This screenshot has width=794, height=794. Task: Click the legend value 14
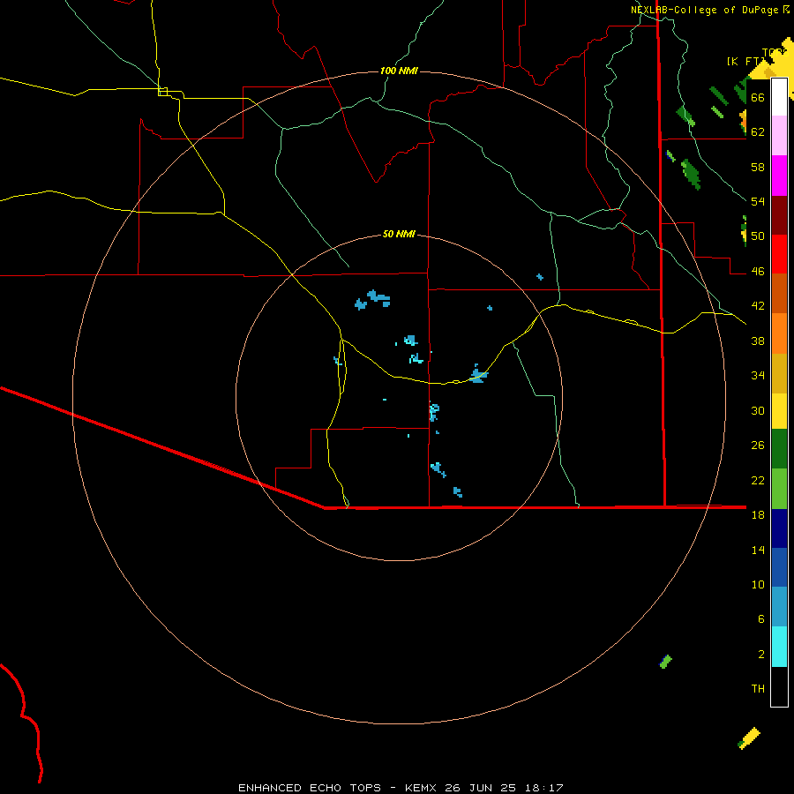[x=758, y=550]
